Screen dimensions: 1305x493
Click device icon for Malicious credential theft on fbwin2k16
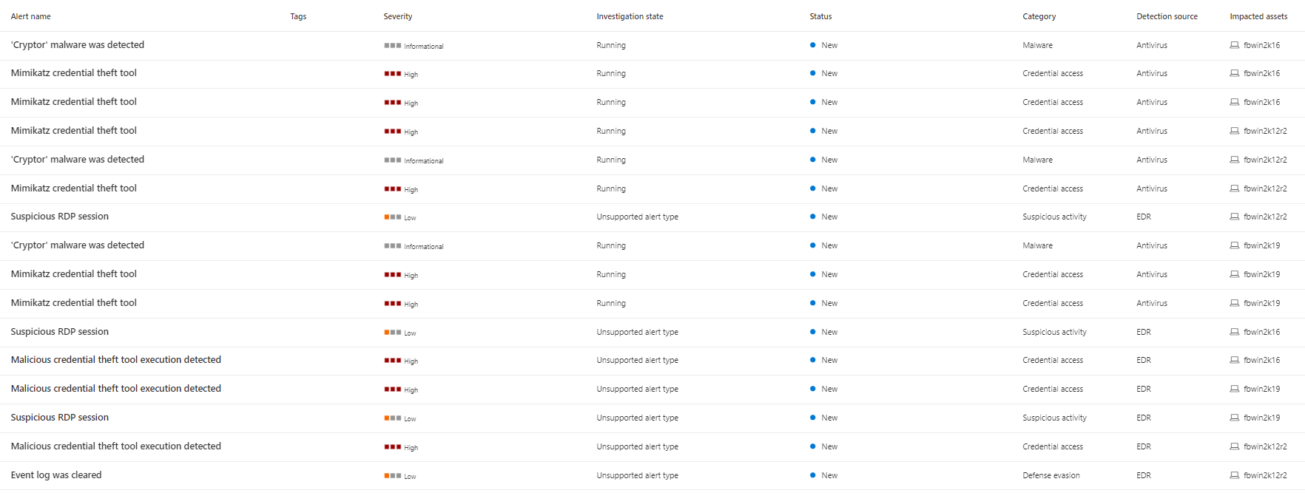1235,360
